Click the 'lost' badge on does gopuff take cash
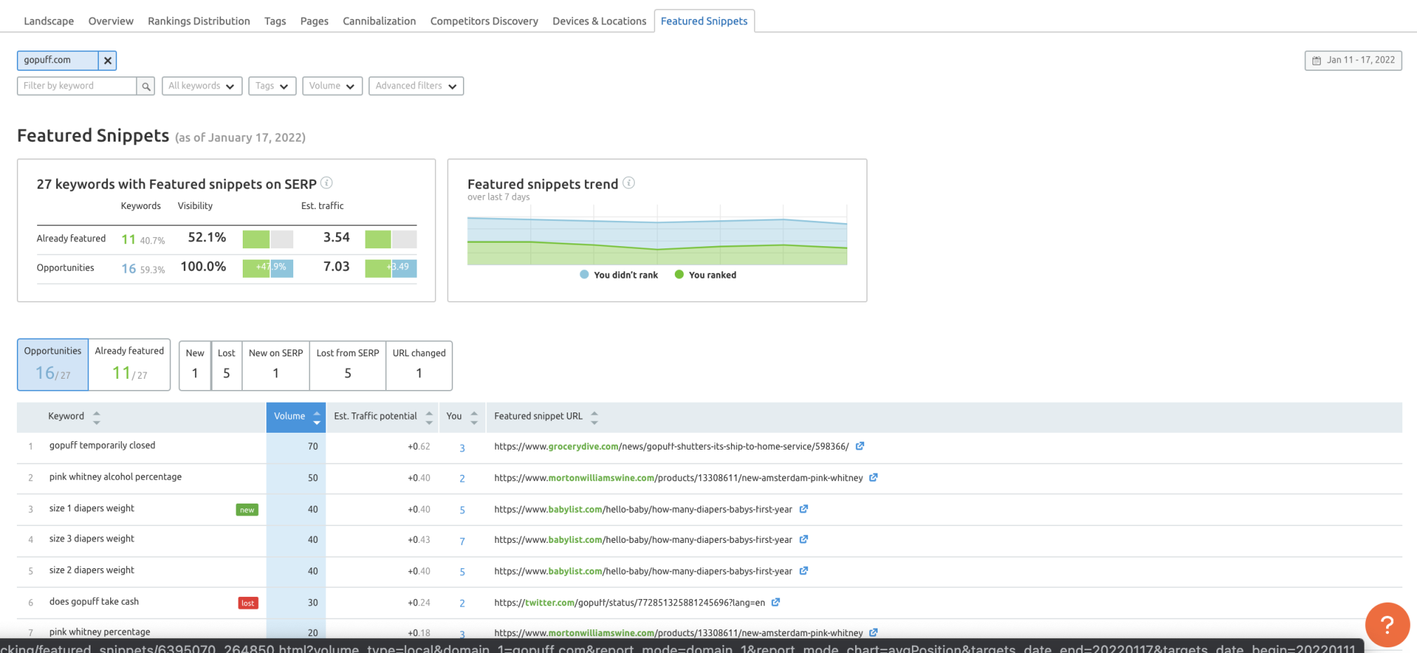The image size is (1417, 653). [248, 603]
